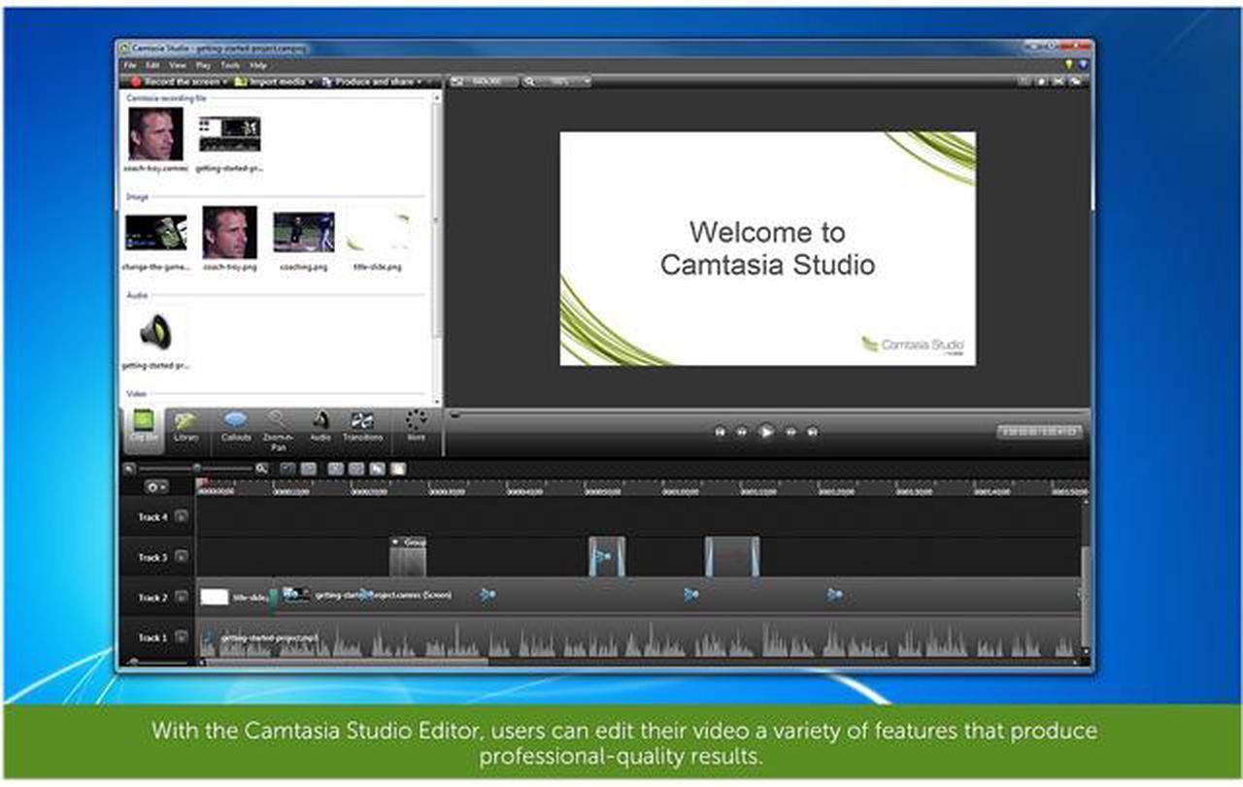Screen dimensions: 1243x787
Task: Toggle lock on Track 2
Action: [182, 598]
